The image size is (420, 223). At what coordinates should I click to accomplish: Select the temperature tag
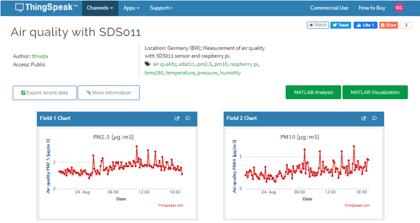coord(180,73)
